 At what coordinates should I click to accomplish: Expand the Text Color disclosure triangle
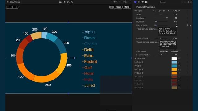pyautogui.click(x=135, y=59)
